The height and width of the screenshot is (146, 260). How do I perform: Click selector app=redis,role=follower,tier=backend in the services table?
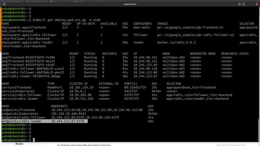[199, 95]
